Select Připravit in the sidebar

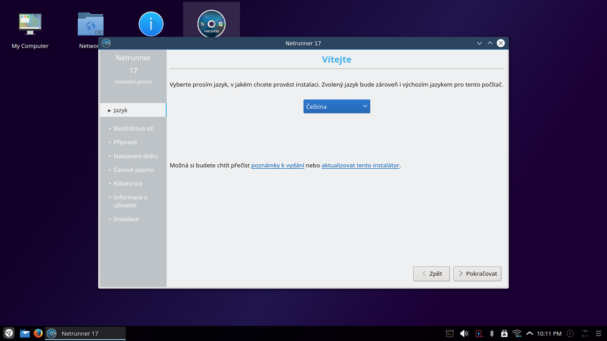click(x=125, y=142)
